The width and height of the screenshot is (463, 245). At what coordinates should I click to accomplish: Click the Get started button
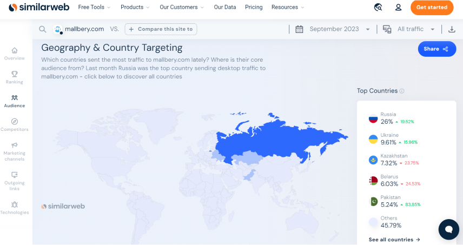tap(432, 8)
